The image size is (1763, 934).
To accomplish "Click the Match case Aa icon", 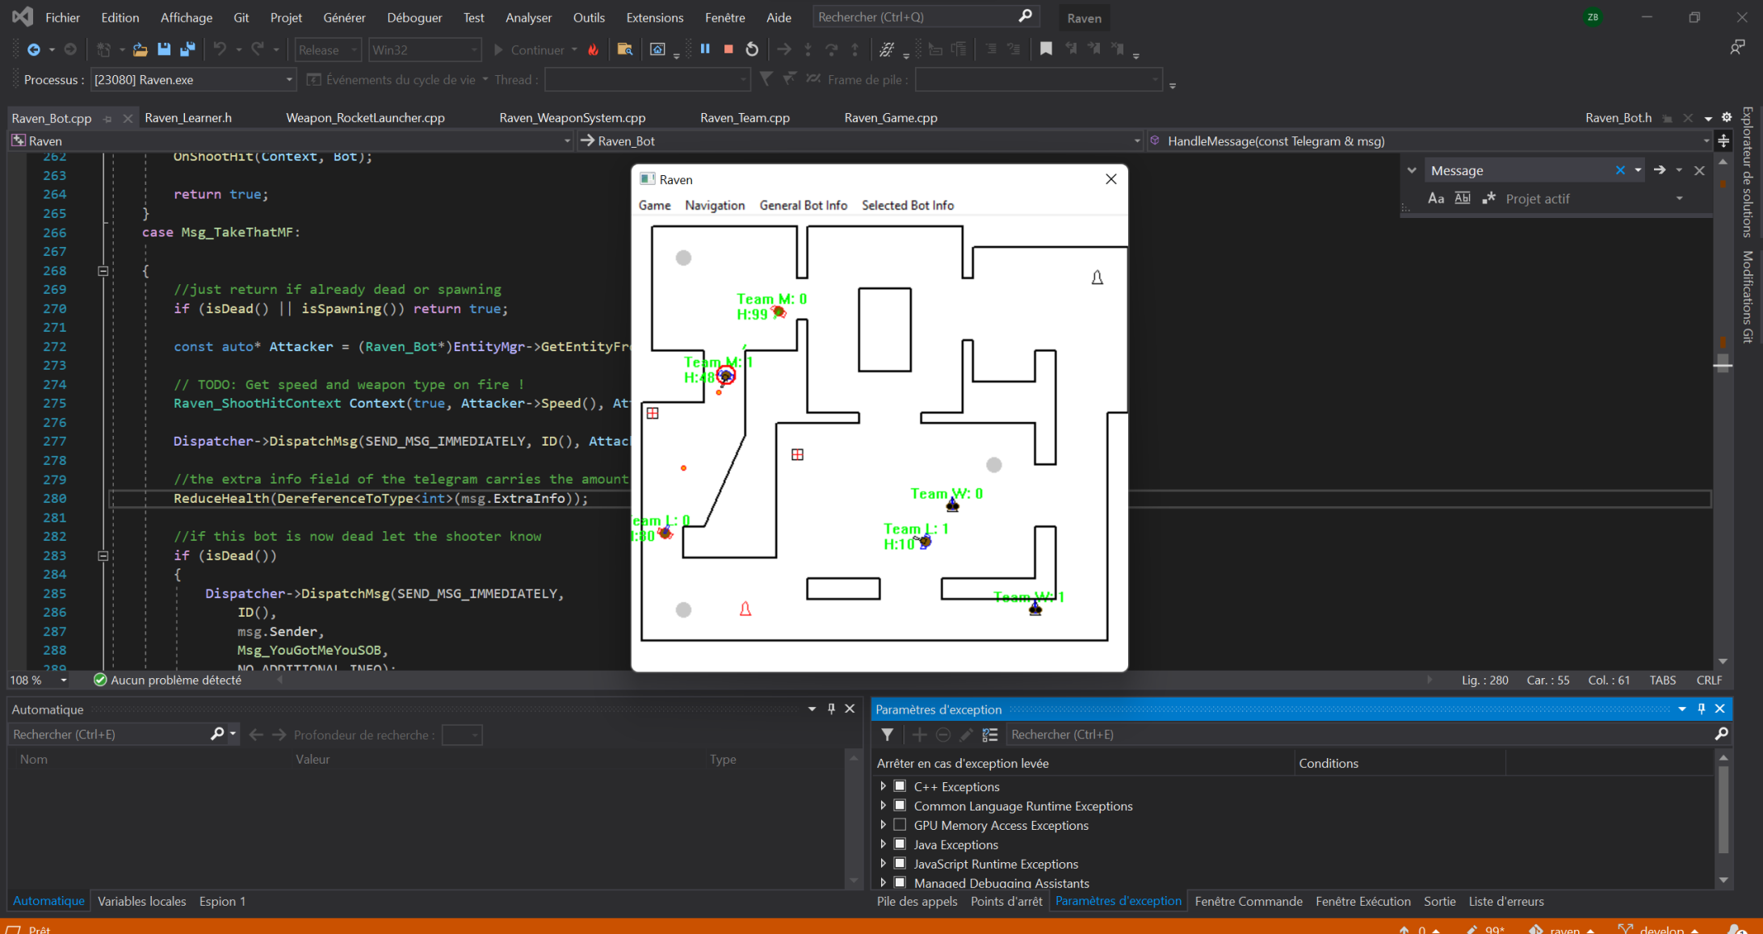I will coord(1435,199).
